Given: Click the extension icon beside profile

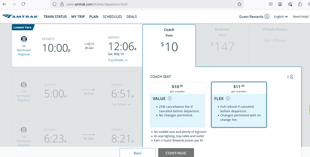Looking at the screenshot, I should point(290,4).
